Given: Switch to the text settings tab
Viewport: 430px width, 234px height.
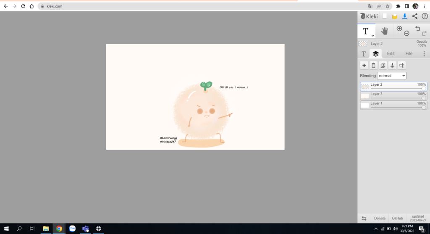Looking at the screenshot, I should click(364, 54).
